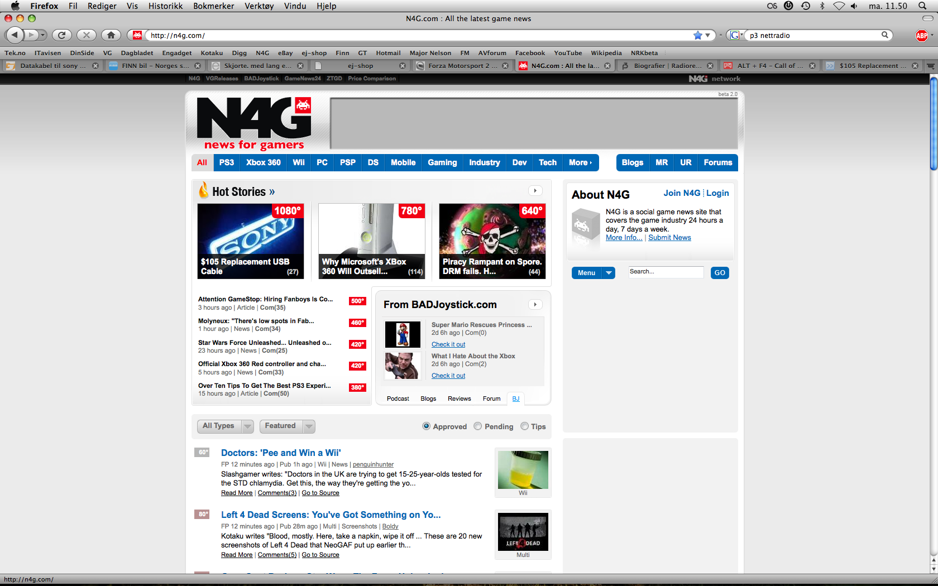
Task: Click the Left 4 Dead story thumbnail
Action: (x=523, y=531)
